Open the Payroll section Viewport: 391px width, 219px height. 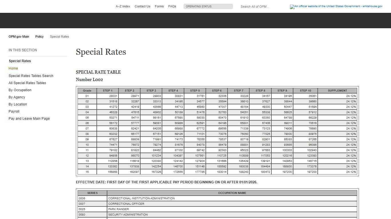(x=14, y=111)
